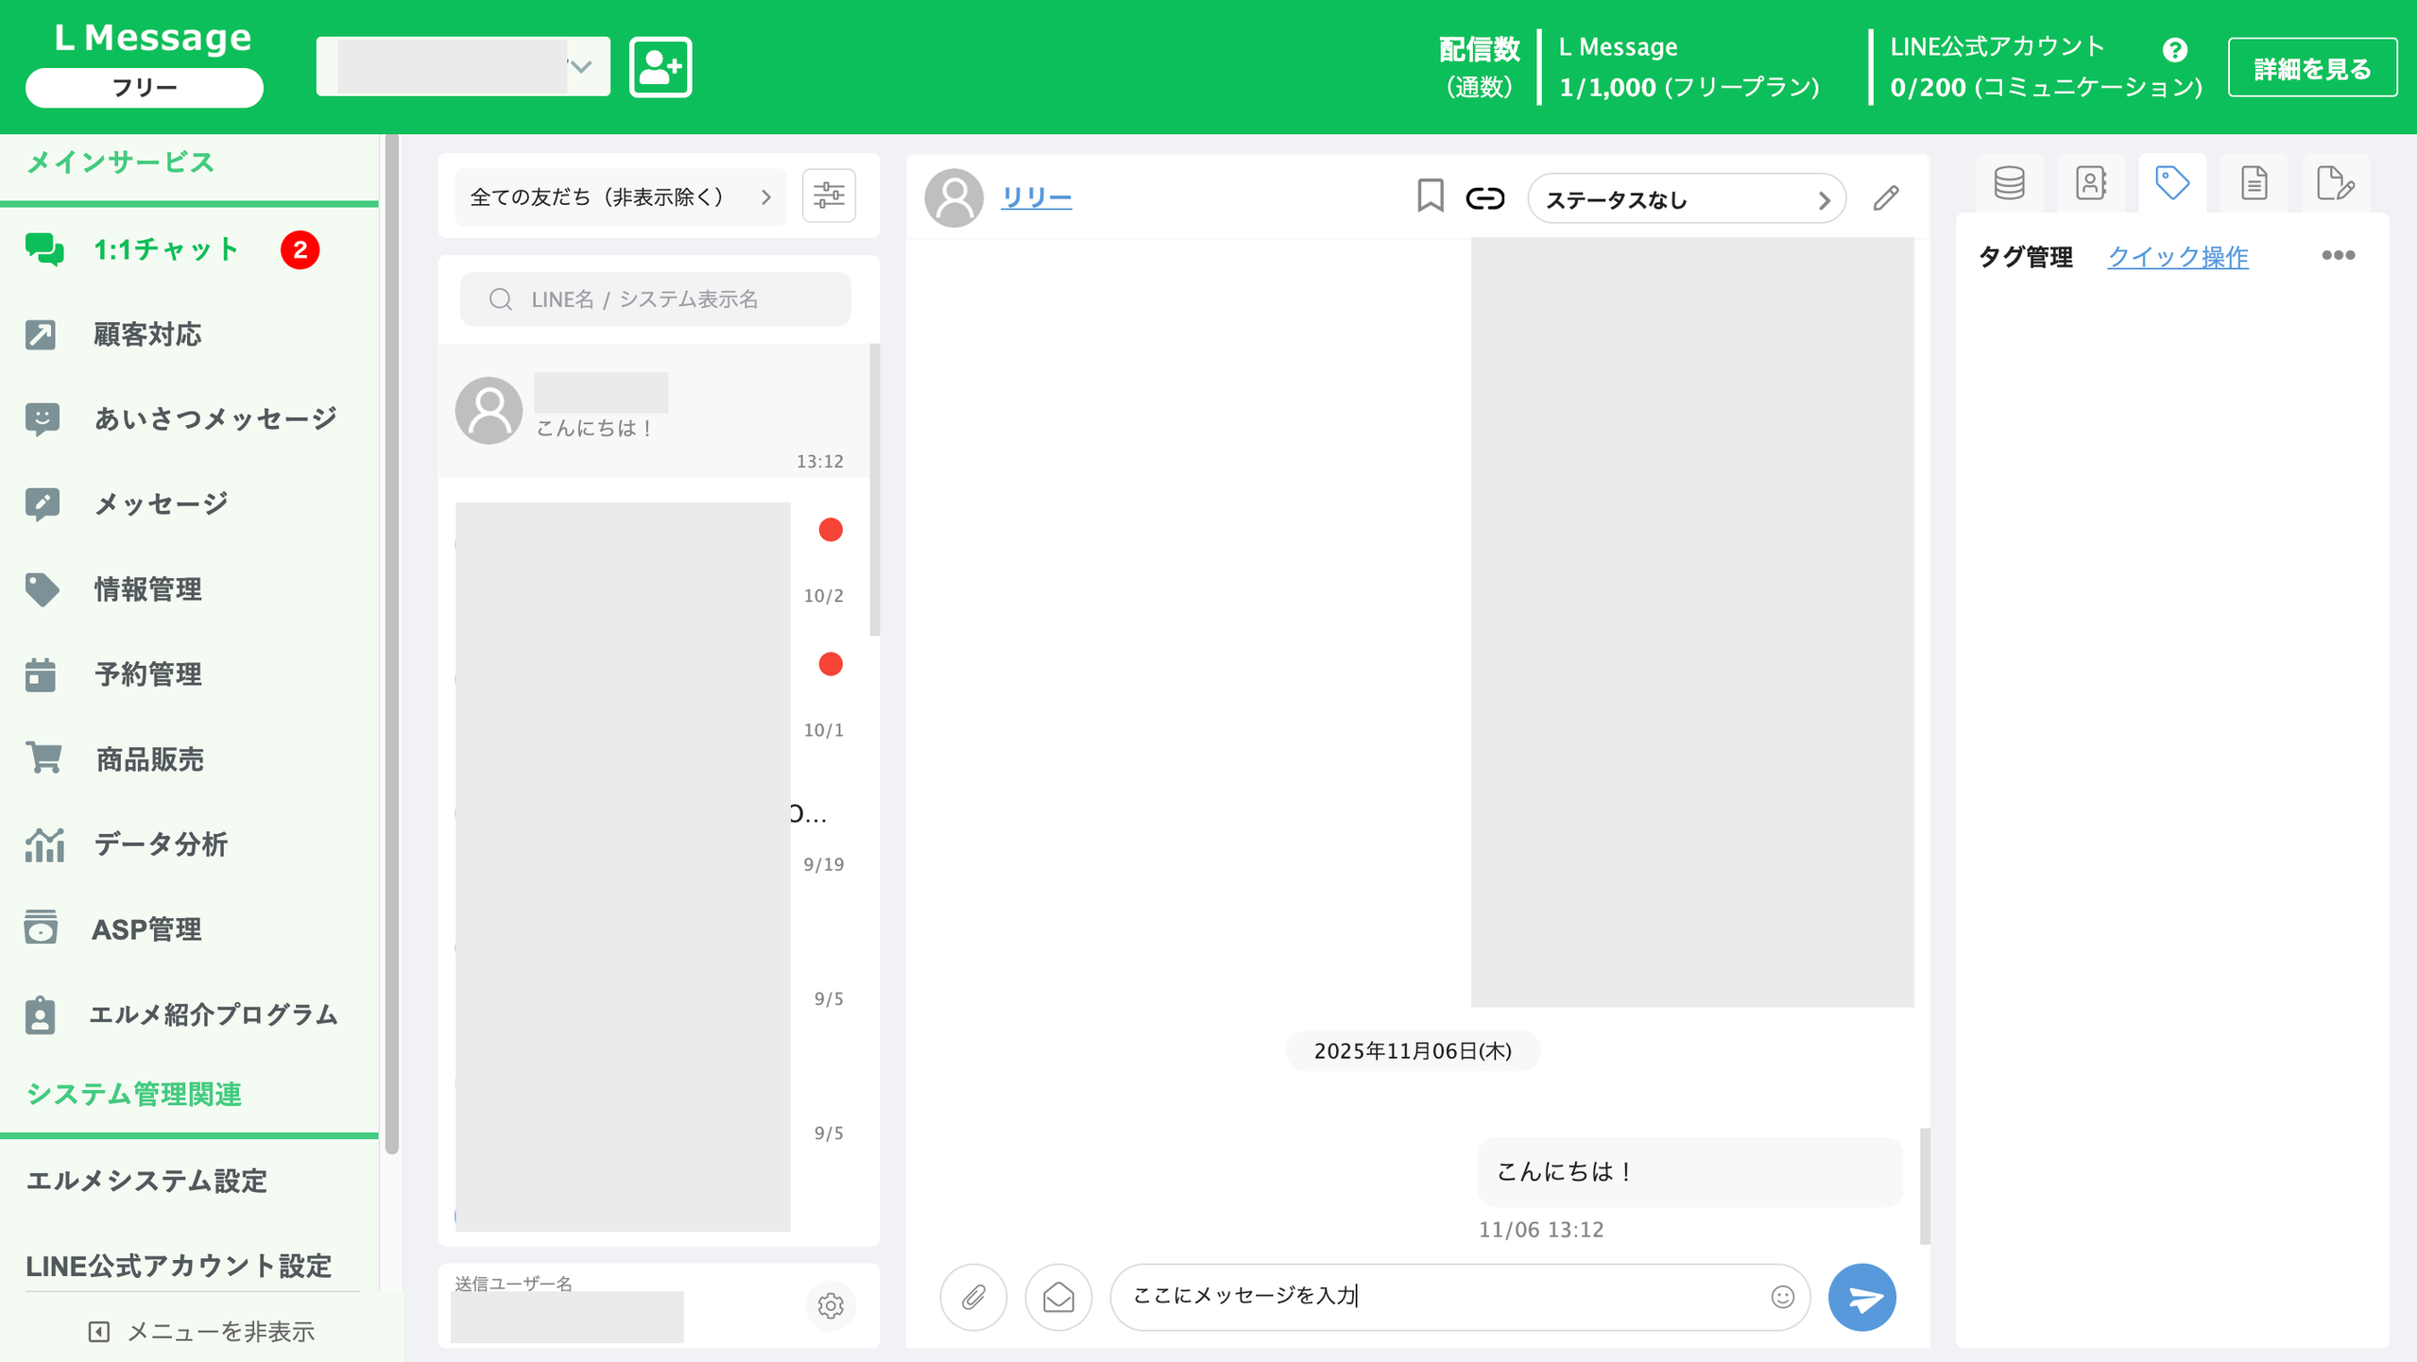This screenshot has width=2417, height=1362.
Task: Open the account selector dropdown
Action: (x=463, y=66)
